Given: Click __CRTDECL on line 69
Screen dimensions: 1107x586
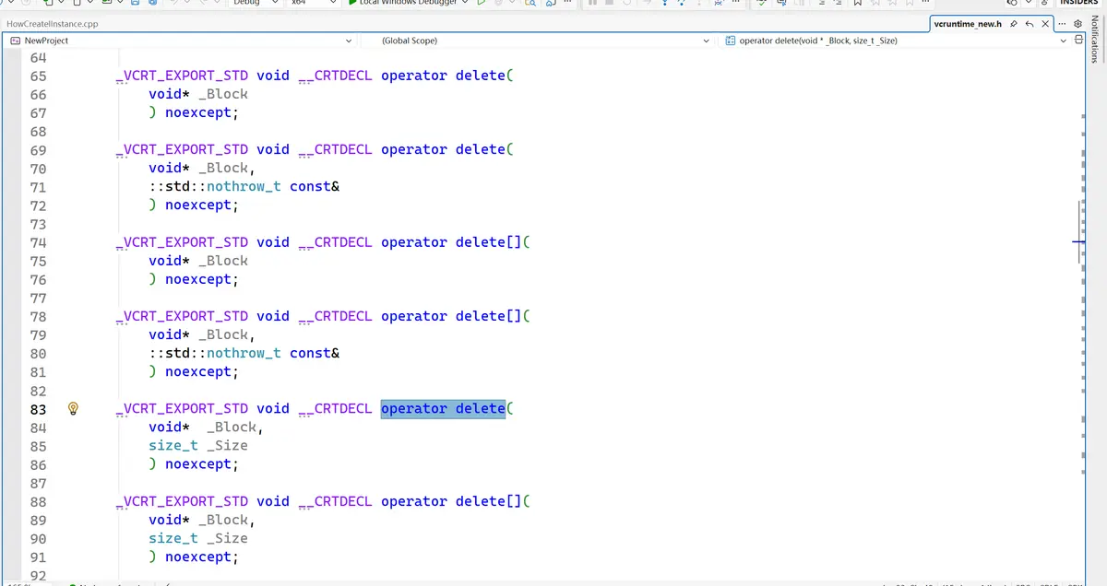Looking at the screenshot, I should pyautogui.click(x=335, y=149).
